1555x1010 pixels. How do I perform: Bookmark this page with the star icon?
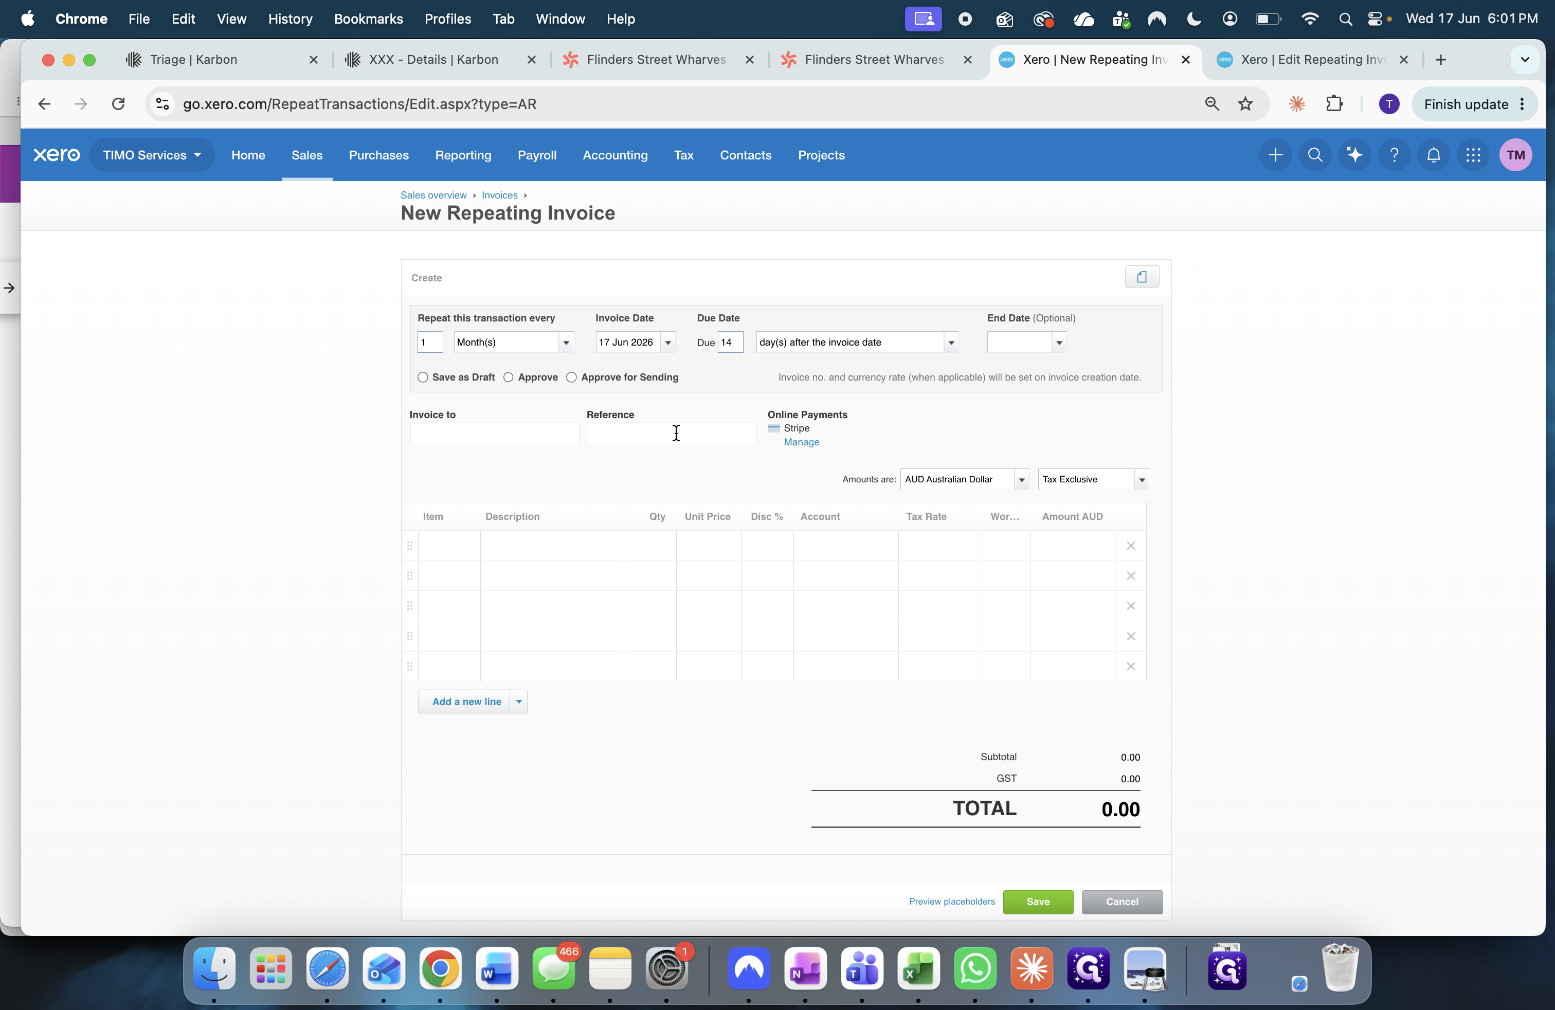pyautogui.click(x=1245, y=104)
